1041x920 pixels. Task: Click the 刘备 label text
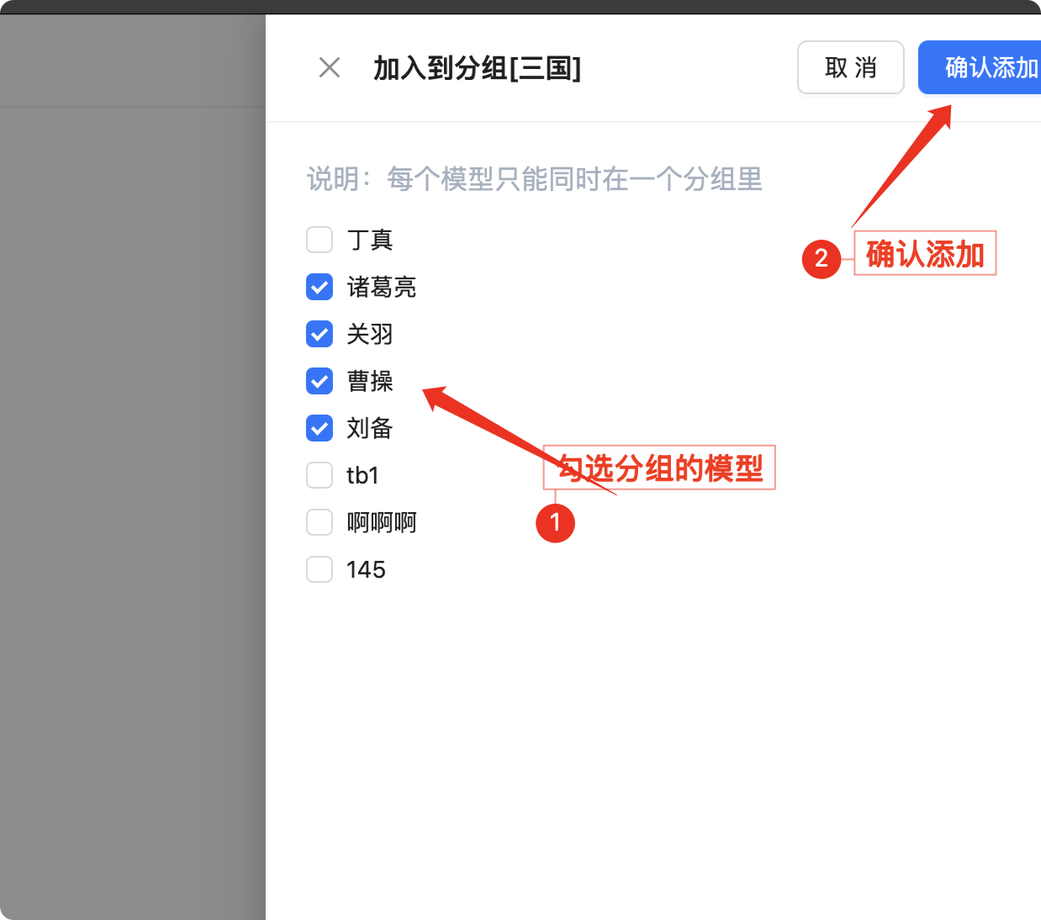(x=370, y=428)
